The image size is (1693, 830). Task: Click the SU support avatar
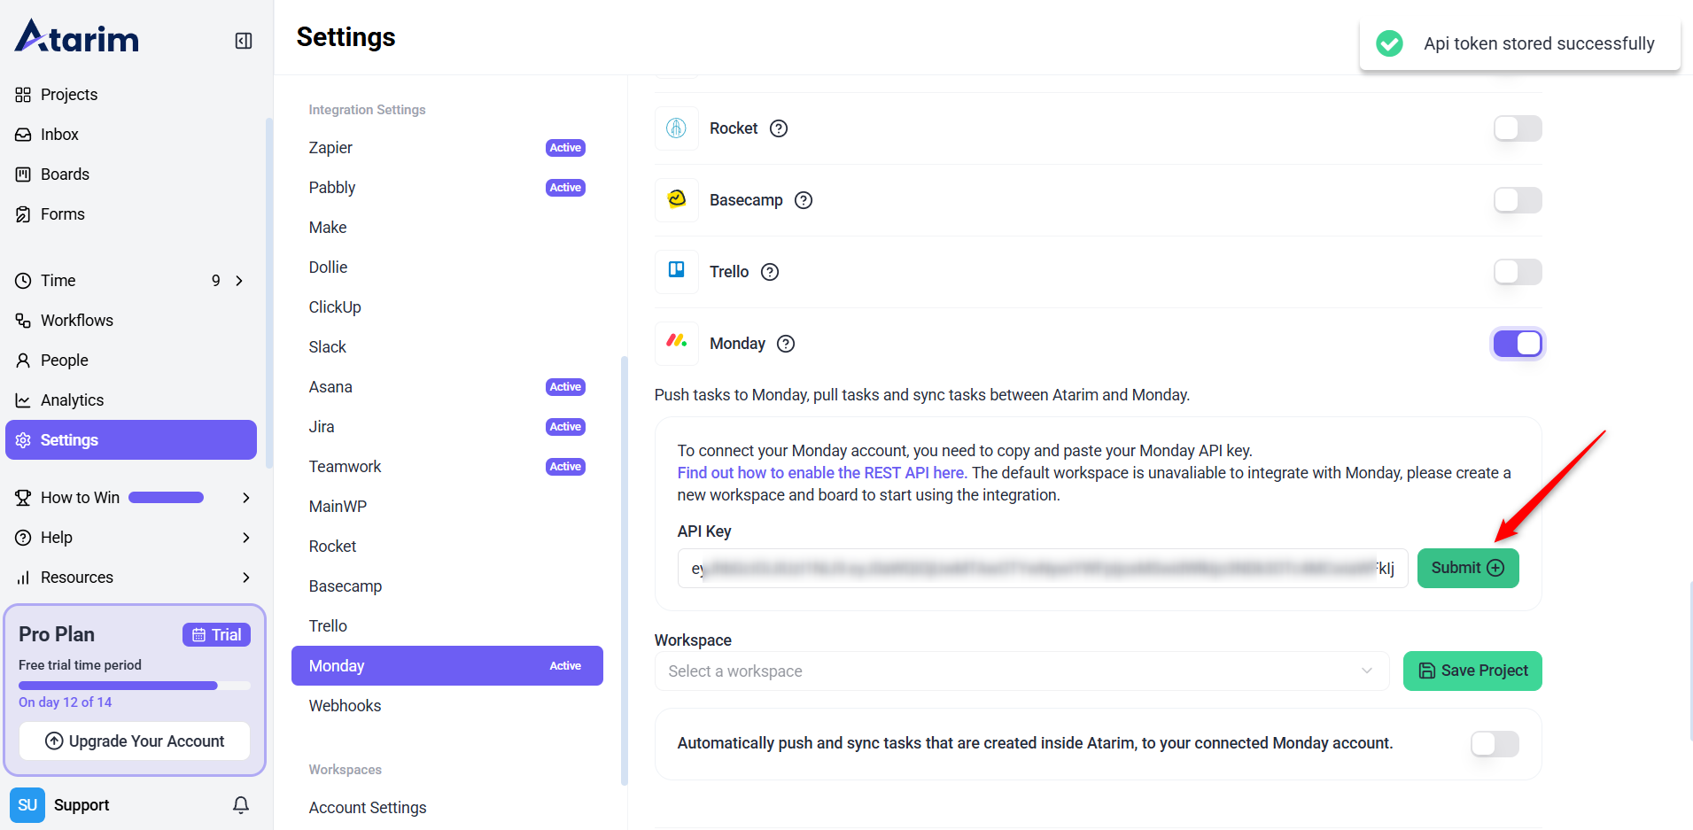(x=27, y=804)
